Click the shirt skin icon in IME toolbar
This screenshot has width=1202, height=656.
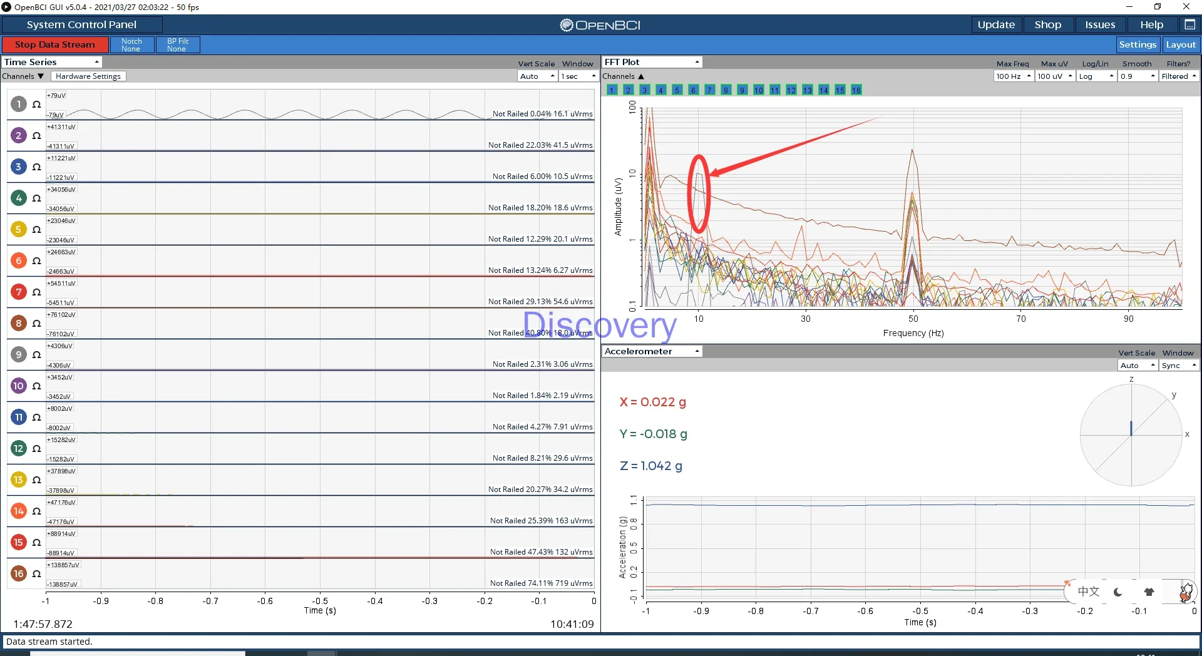[1149, 592]
